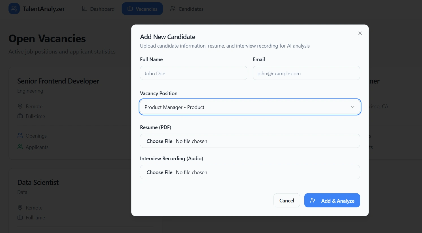Expand the Vacancy Position dropdown
Image resolution: width=422 pixels, height=233 pixels.
tap(250, 107)
